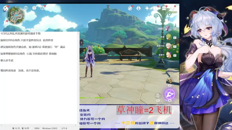This screenshot has width=232, height=130.
Task: Switch to Kazuha party slot 3
Action: pyautogui.click(x=168, y=46)
